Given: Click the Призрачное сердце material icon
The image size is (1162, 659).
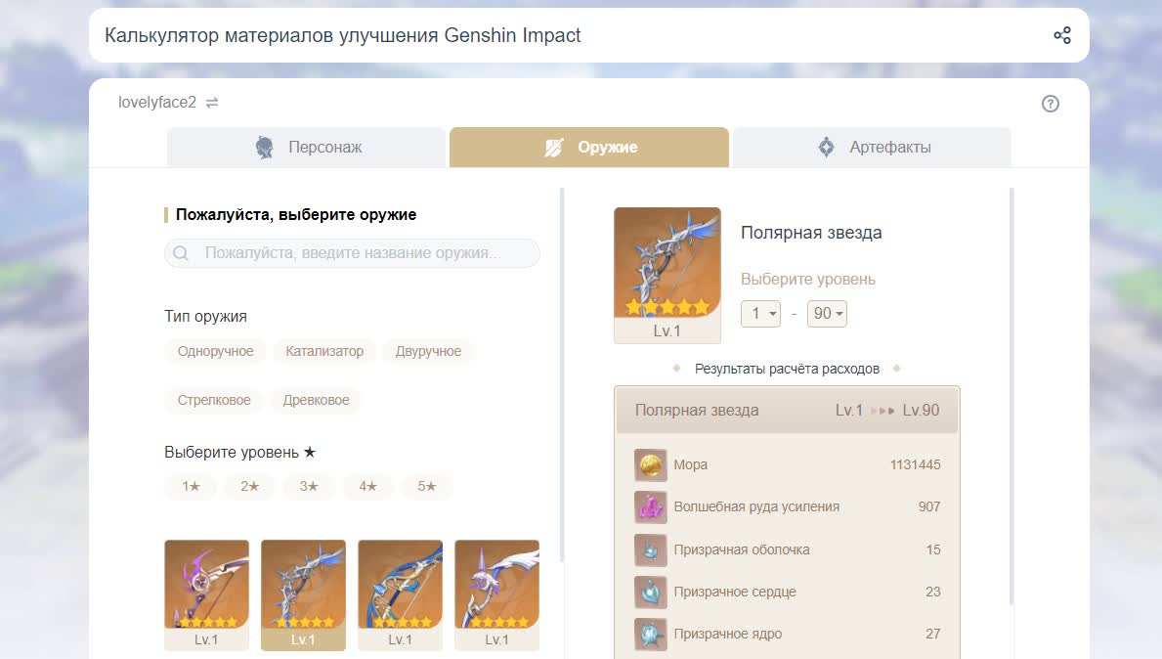Looking at the screenshot, I should (x=651, y=593).
